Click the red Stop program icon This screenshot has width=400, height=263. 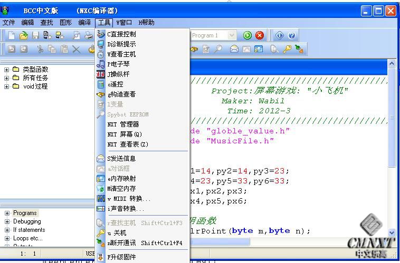click(x=260, y=35)
